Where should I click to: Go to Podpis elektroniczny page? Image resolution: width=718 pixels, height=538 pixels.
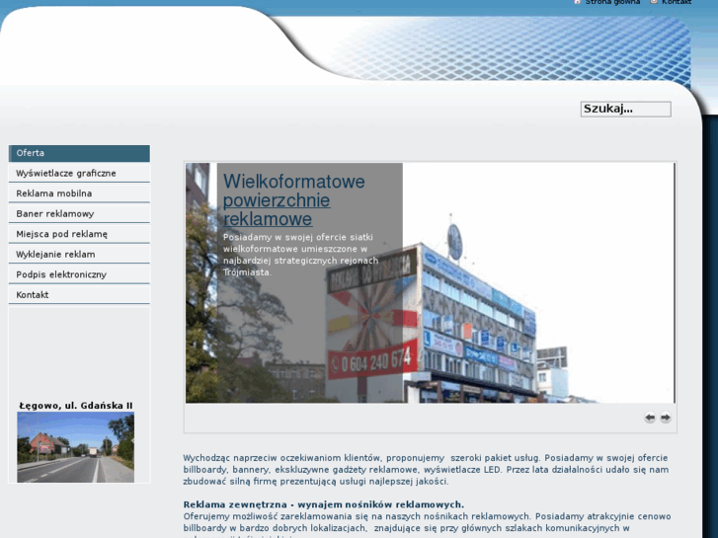pyautogui.click(x=79, y=274)
